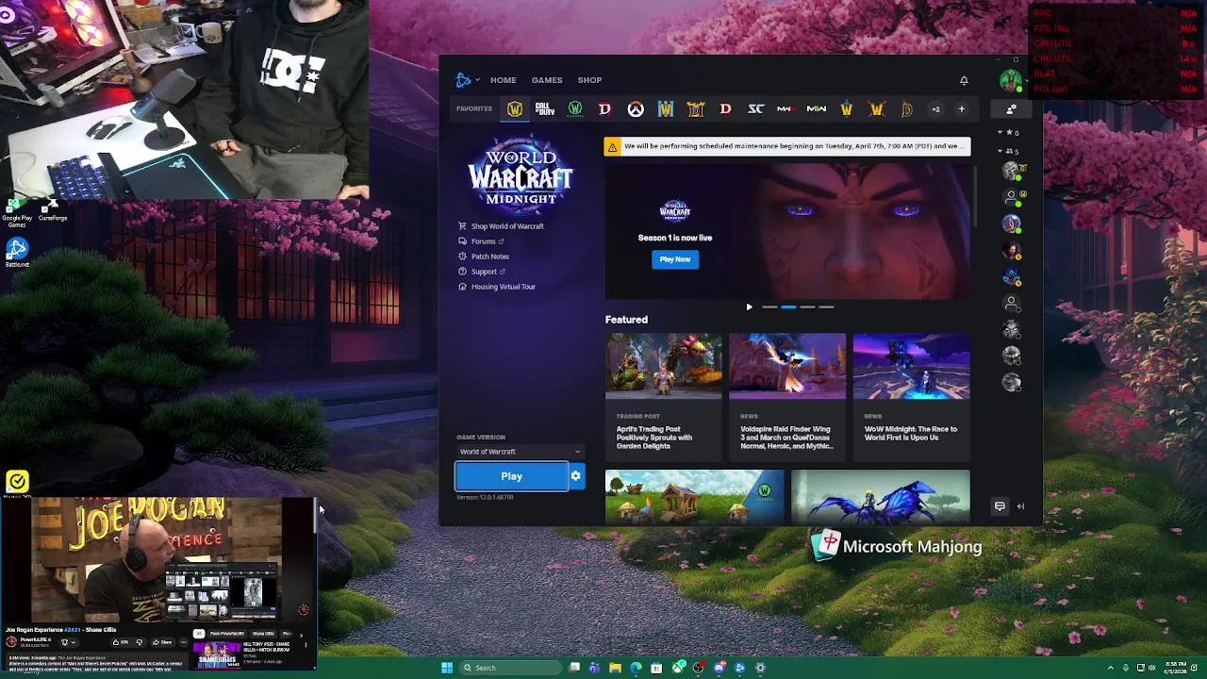Open Patch Notes link
Image resolution: width=1207 pixels, height=679 pixels.
pos(484,257)
